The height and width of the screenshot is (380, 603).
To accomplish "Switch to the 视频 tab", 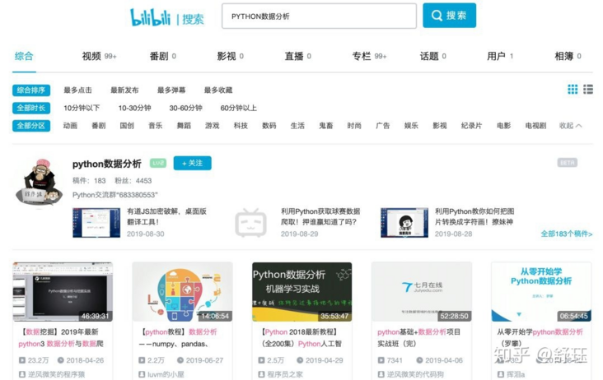I will 99,56.
